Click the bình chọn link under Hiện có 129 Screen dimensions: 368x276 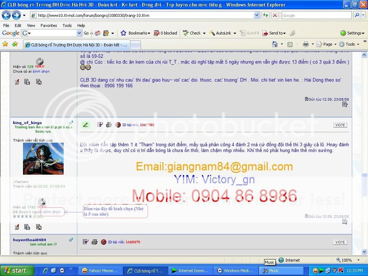click(41, 72)
